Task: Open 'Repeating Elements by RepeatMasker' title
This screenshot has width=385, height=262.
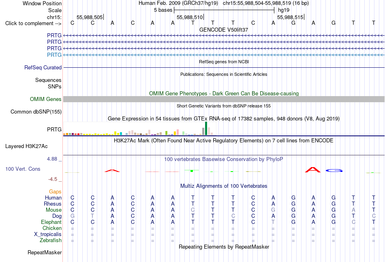Action: [x=224, y=247]
